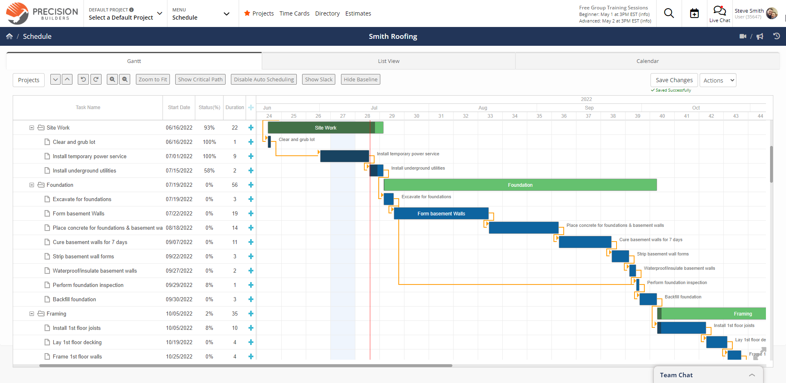Viewport: 786px width, 383px height.
Task: Switch to the Gantt tab
Action: [x=134, y=61]
